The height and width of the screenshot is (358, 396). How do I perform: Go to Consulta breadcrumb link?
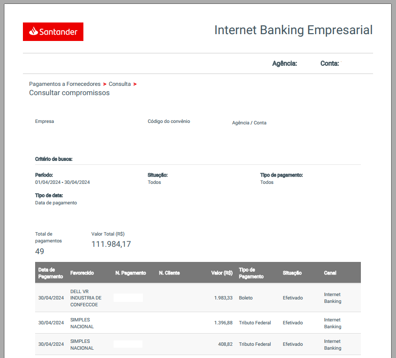pyautogui.click(x=119, y=84)
